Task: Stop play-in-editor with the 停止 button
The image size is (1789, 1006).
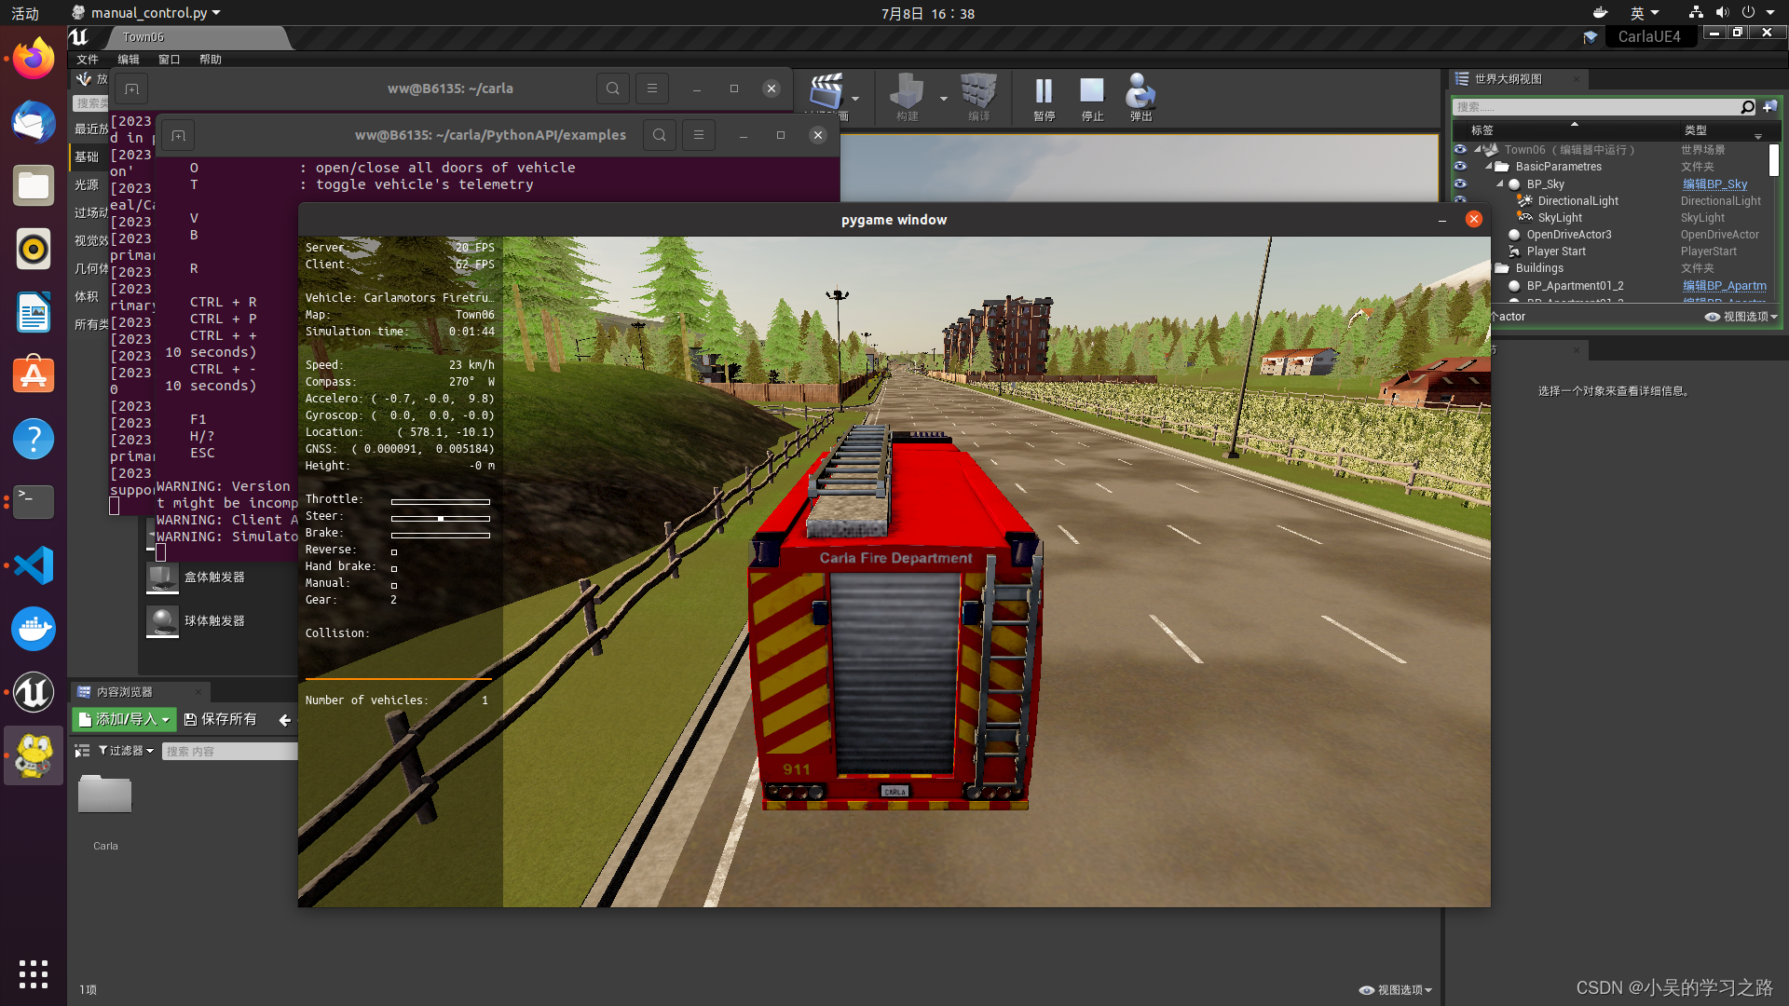Action: point(1092,98)
